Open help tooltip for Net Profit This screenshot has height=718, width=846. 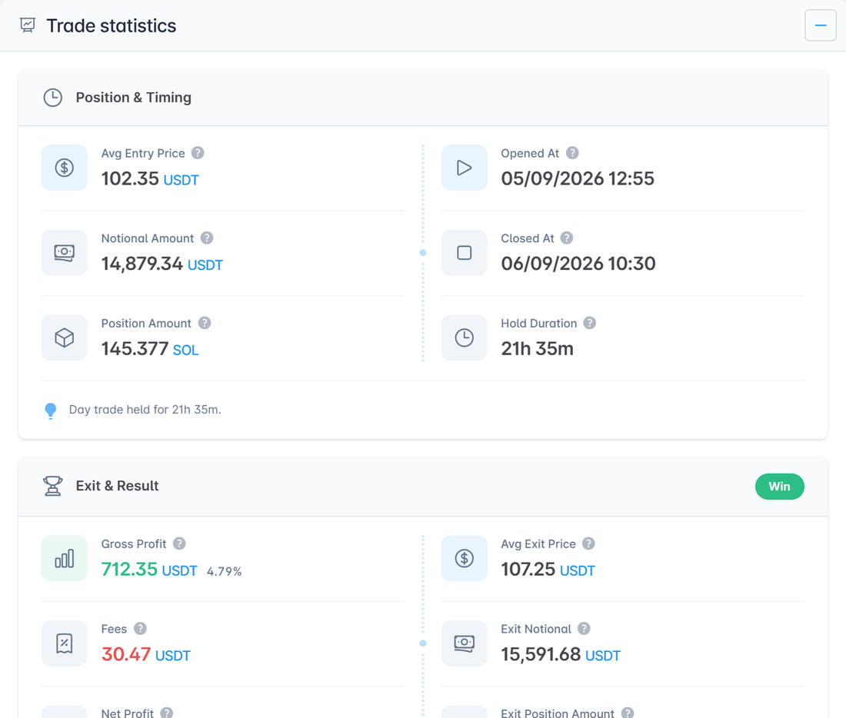point(167,713)
